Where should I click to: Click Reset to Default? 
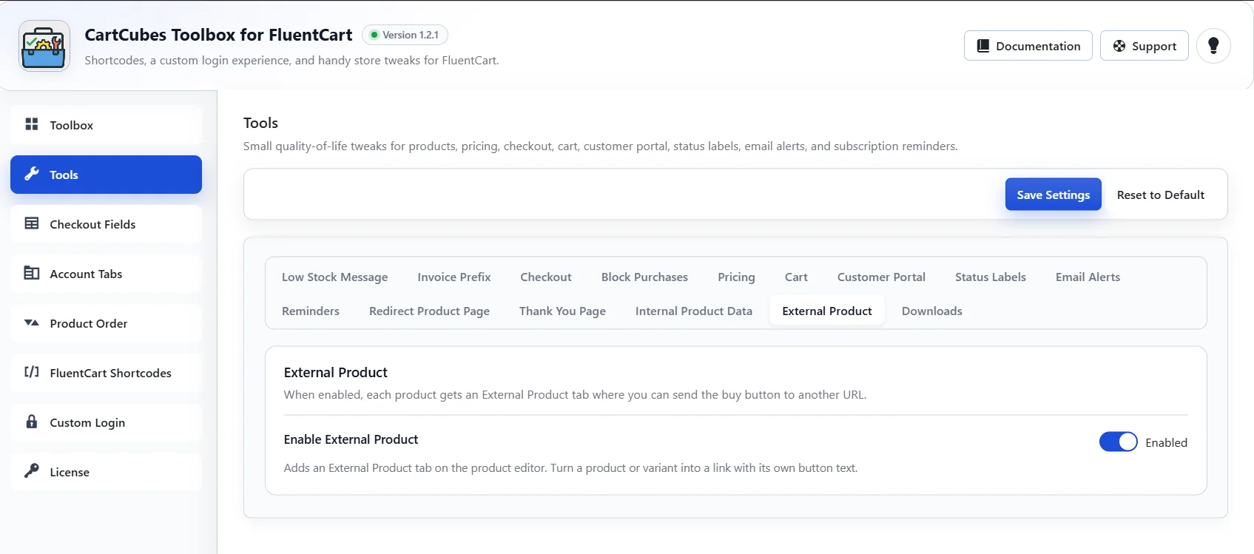point(1160,195)
